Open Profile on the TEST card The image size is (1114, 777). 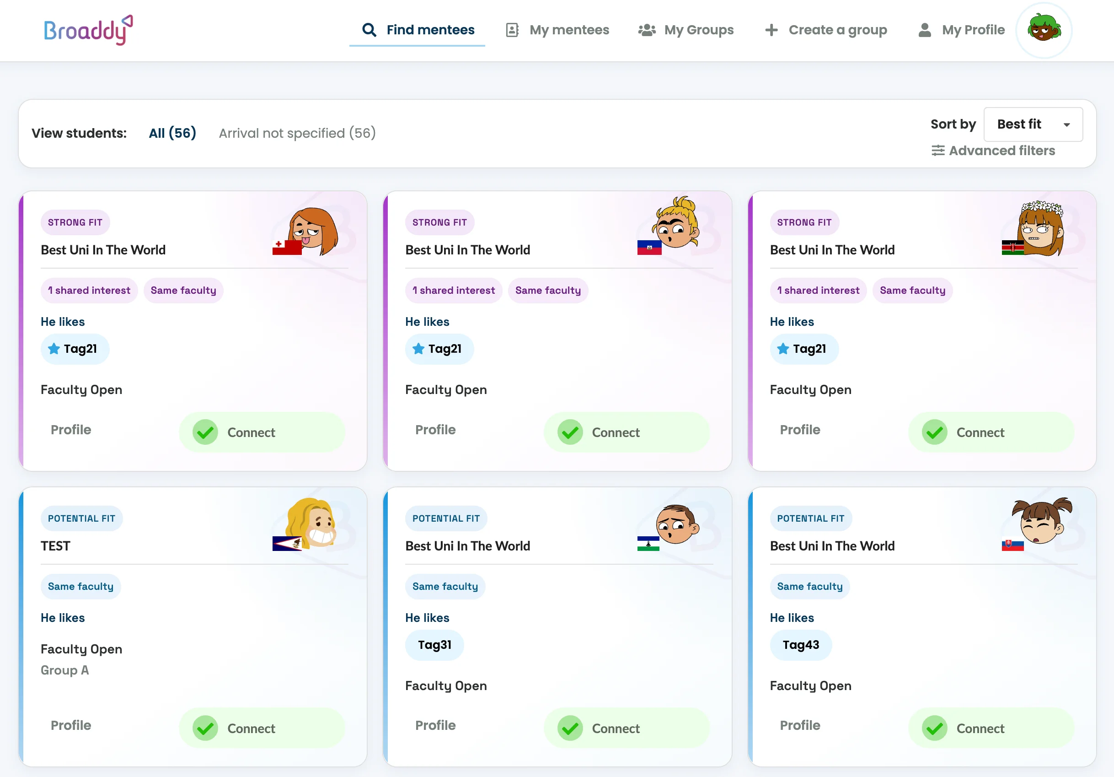(71, 726)
